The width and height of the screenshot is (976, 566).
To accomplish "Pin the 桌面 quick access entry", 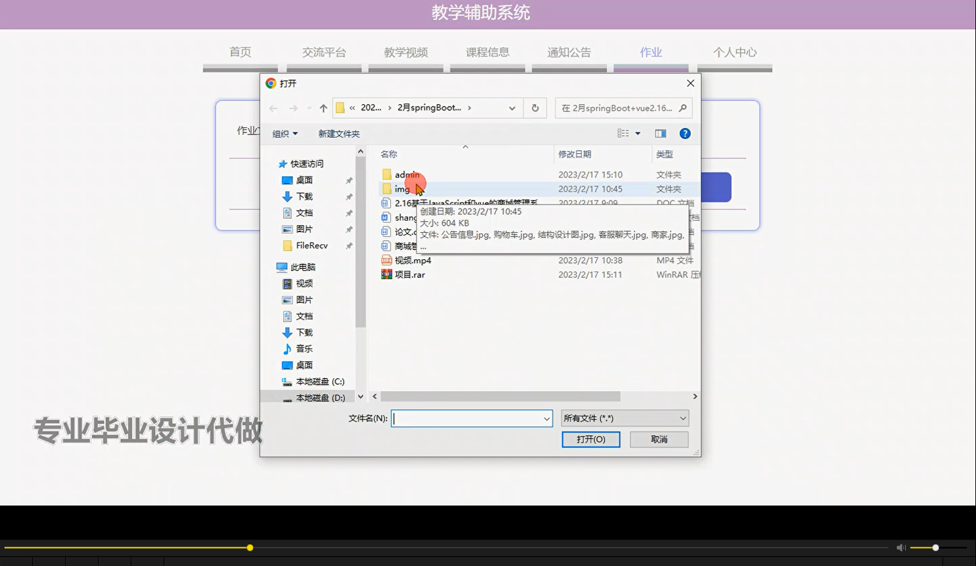I will click(348, 180).
